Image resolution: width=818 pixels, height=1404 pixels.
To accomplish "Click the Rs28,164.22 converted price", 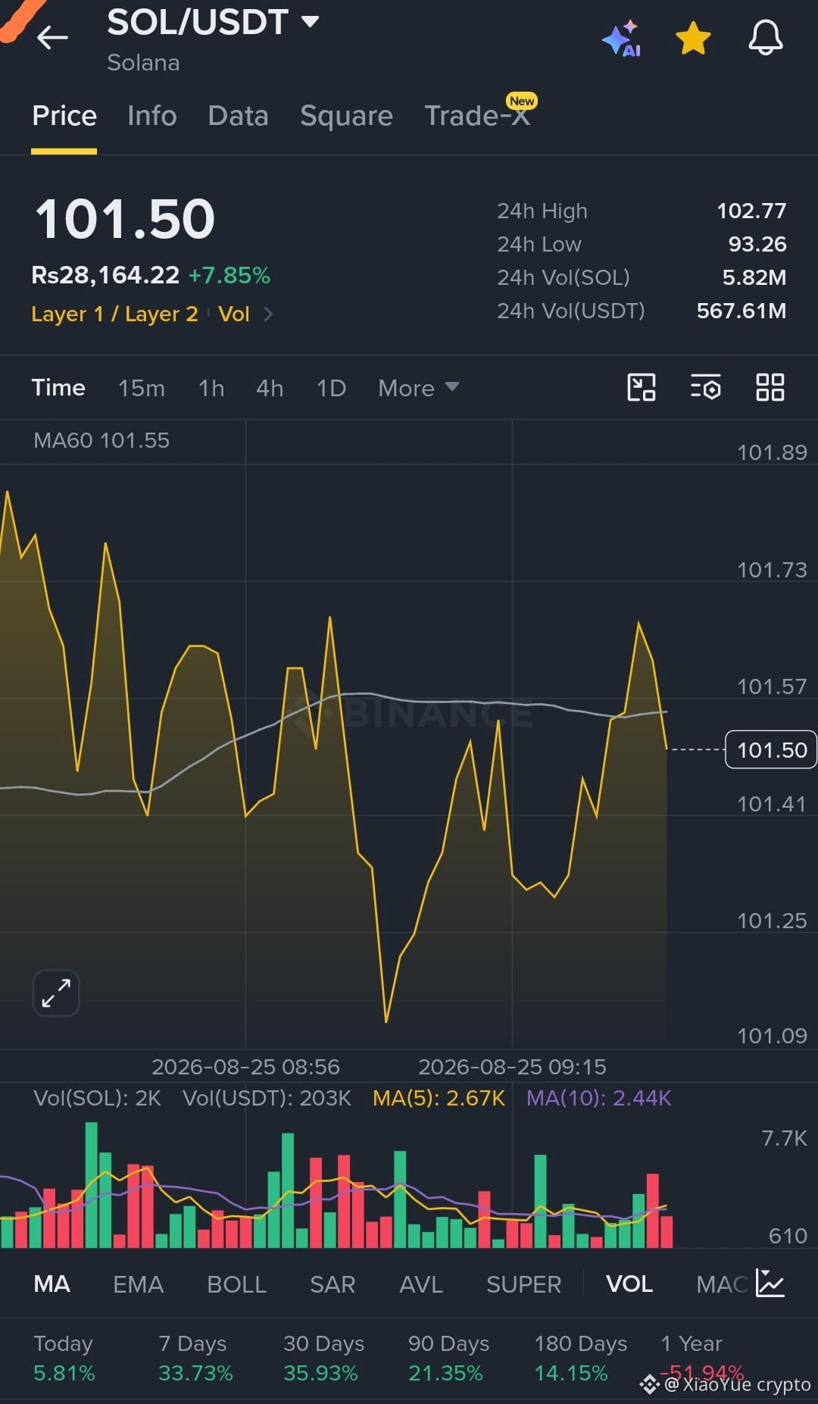I will (x=105, y=275).
